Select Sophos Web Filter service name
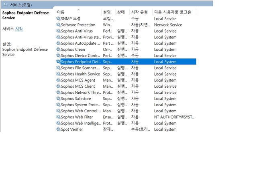 tap(77, 117)
